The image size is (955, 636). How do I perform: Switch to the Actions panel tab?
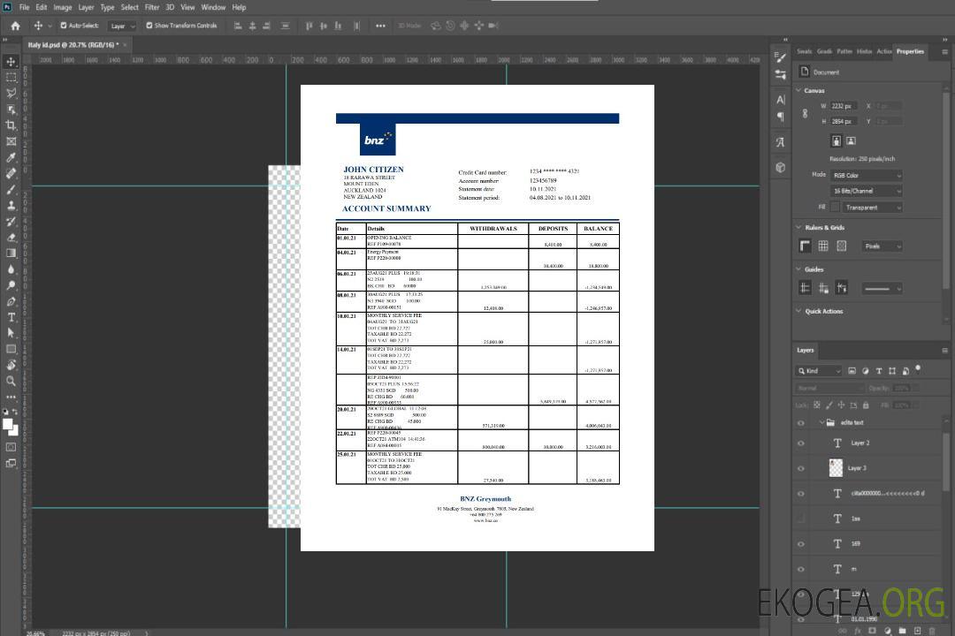[x=883, y=52]
